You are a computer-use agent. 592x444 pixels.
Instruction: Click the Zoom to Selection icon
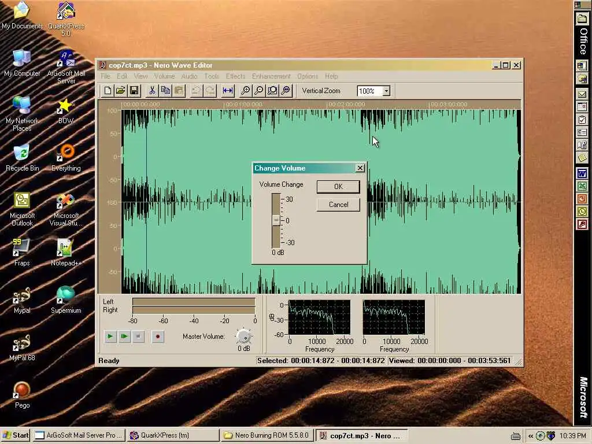(x=272, y=91)
